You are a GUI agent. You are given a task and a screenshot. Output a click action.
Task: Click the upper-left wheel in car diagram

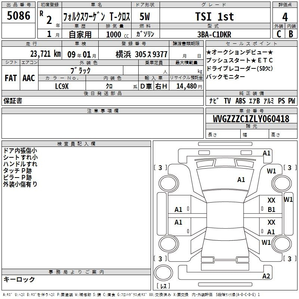[167, 183]
